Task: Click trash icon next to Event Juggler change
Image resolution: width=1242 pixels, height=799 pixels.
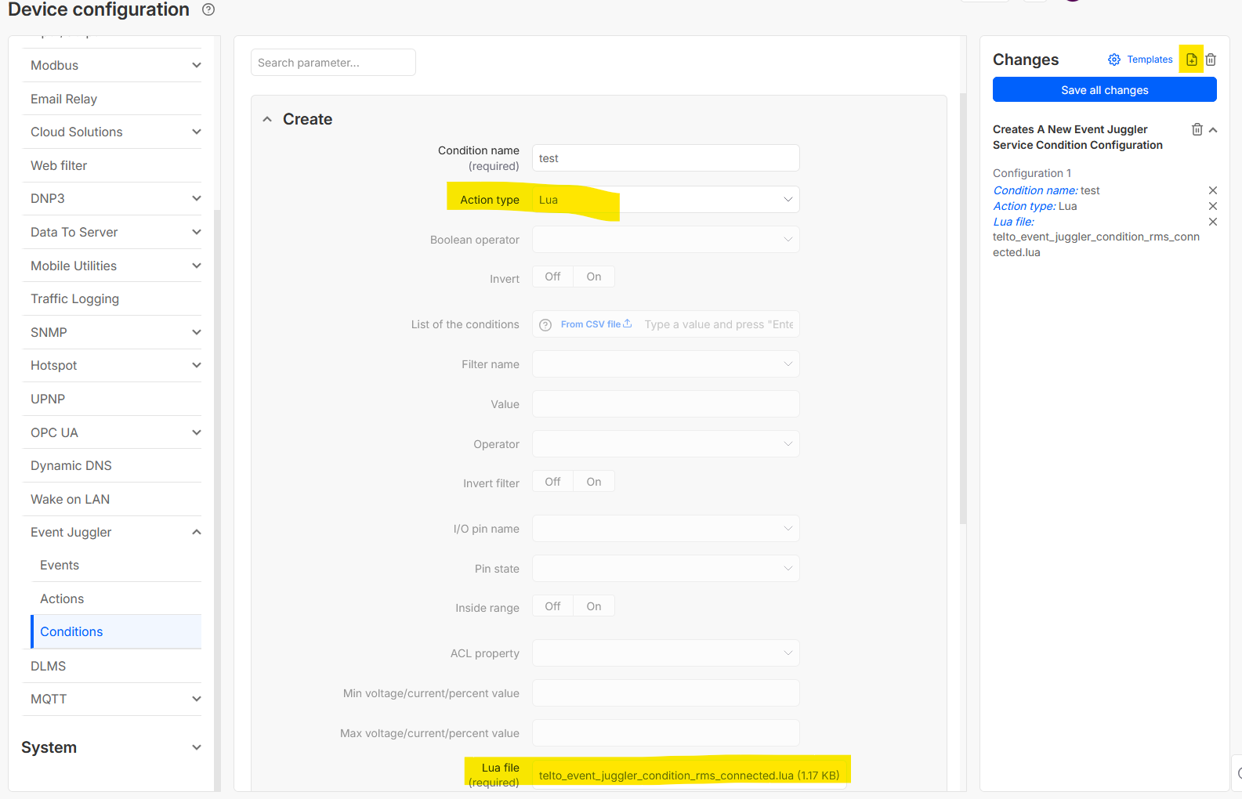Action: (x=1197, y=130)
